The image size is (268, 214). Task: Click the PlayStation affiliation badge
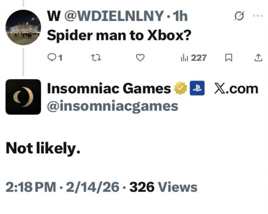pos(198,89)
